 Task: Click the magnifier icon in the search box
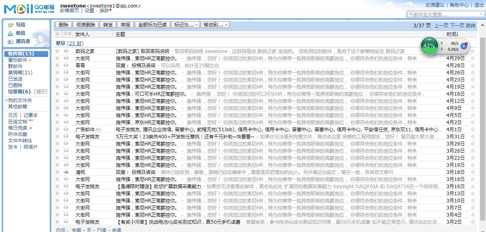click(411, 14)
